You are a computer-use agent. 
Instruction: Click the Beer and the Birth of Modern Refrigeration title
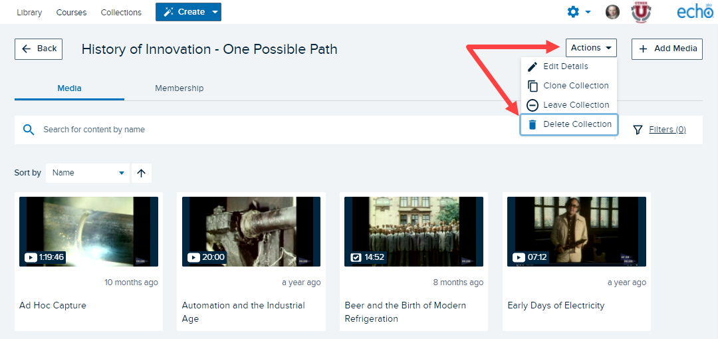(406, 312)
